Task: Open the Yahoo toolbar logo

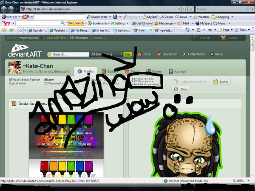Action: tap(6, 23)
